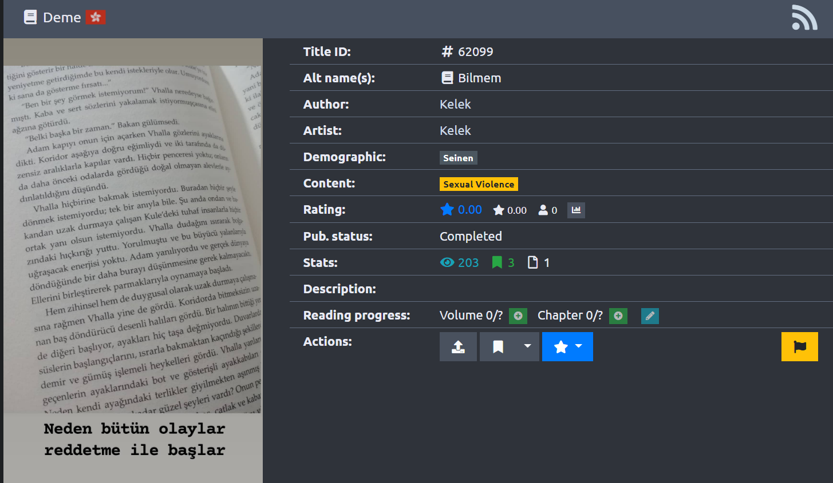Image resolution: width=833 pixels, height=483 pixels.
Task: Click the Hong Kong flag icon
Action: [x=96, y=17]
